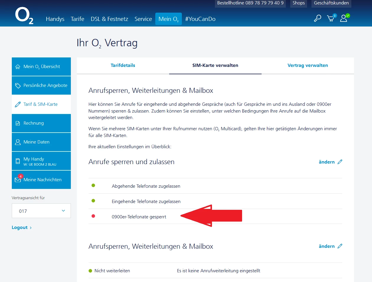Viewport: 372px width, 282px height.
Task: Open Tarif & SIM-Karte in sidebar
Action: [41, 104]
